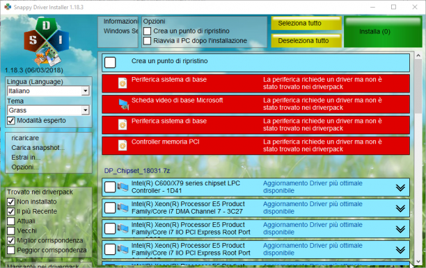The image size is (426, 268).
Task: Click the green Installa (0) button
Action: coord(383,32)
